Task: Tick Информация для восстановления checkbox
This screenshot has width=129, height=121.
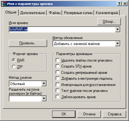Action: (57, 84)
